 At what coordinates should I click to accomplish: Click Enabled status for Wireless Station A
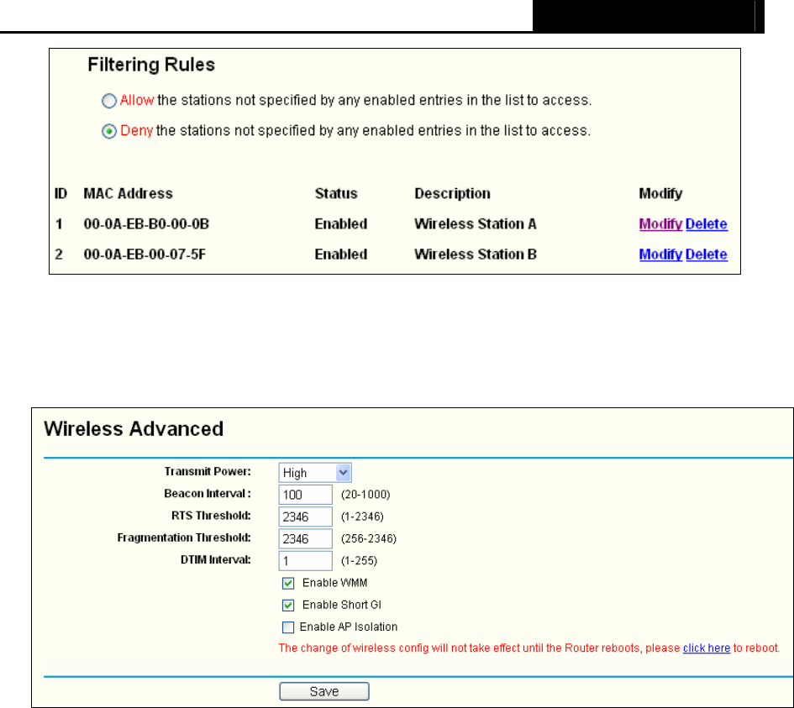pyautogui.click(x=341, y=223)
